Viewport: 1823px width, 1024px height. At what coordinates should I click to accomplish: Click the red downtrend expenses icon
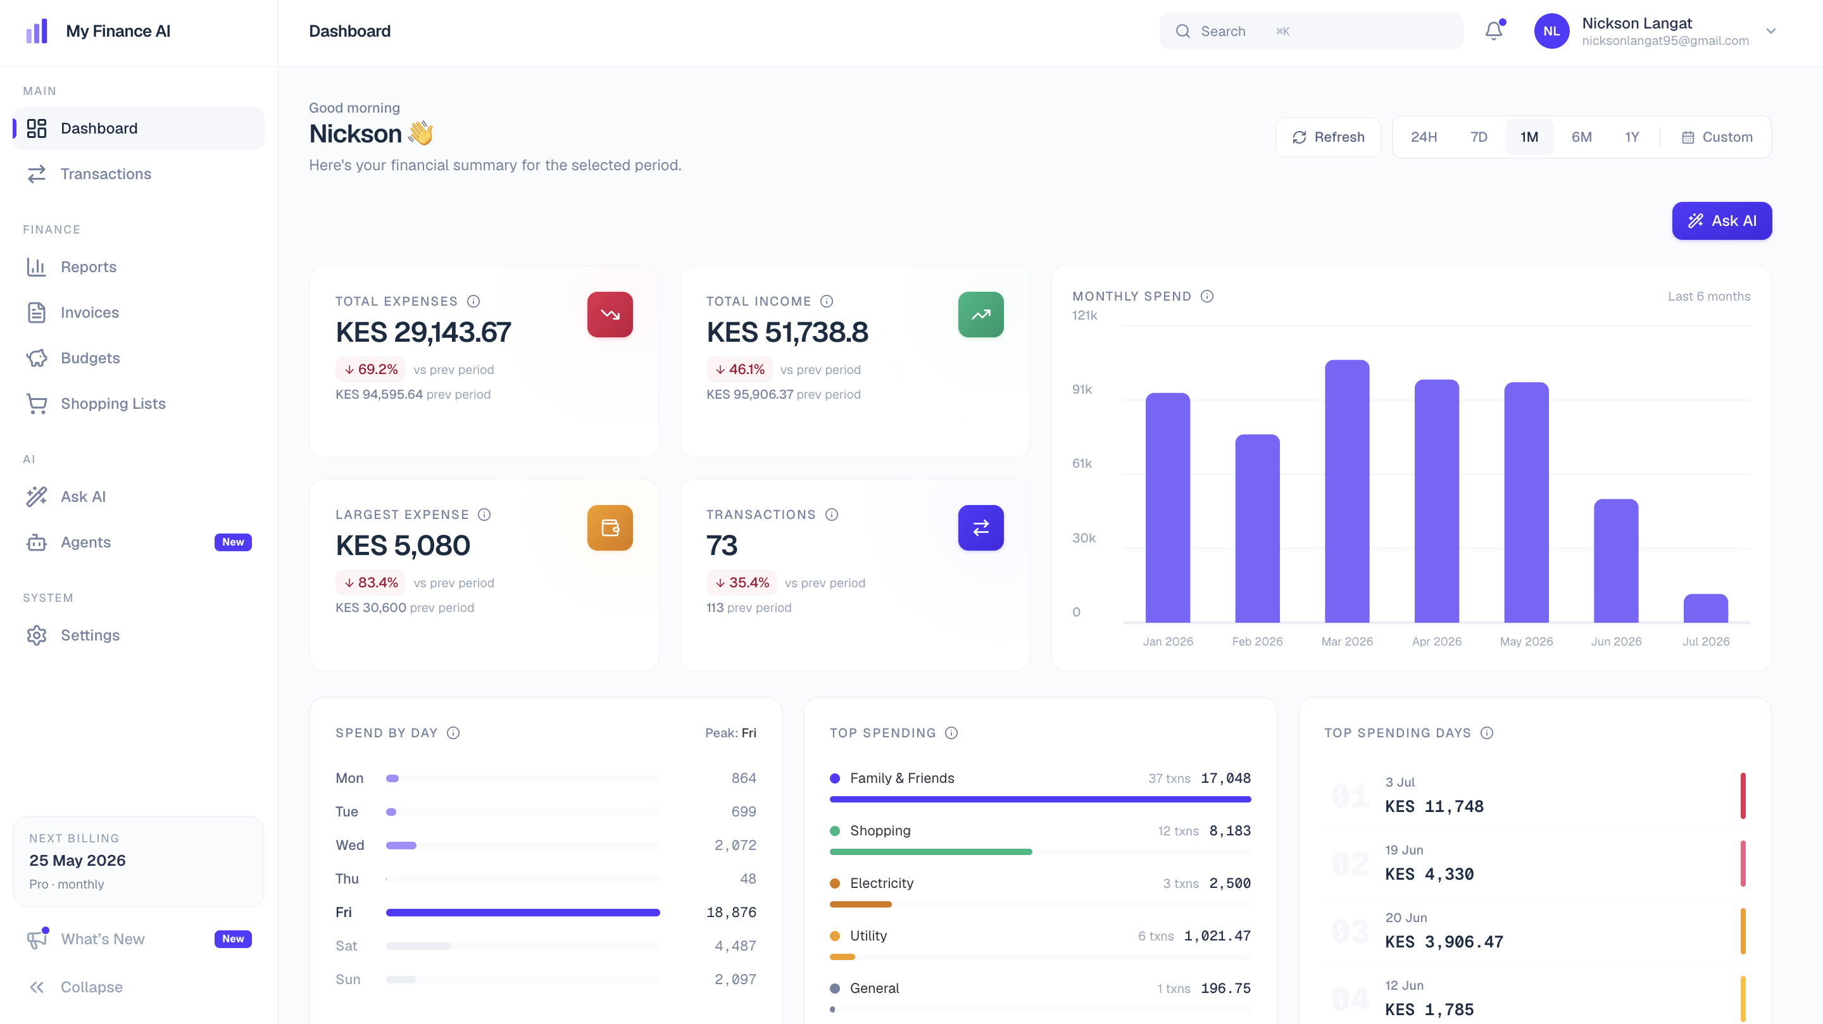pos(610,314)
